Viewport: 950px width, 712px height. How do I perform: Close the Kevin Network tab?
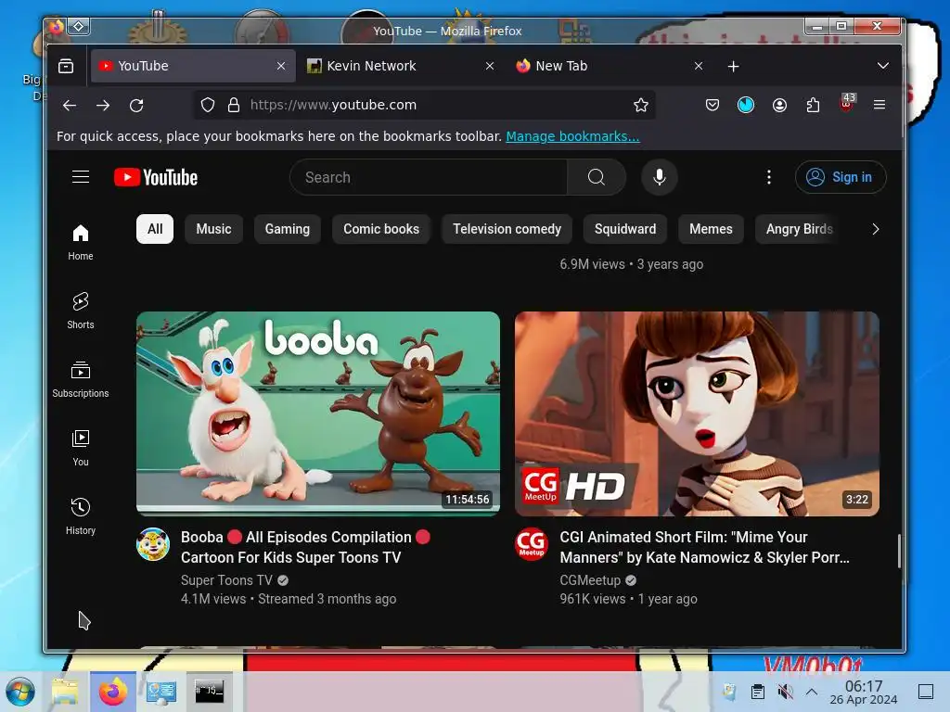490,66
